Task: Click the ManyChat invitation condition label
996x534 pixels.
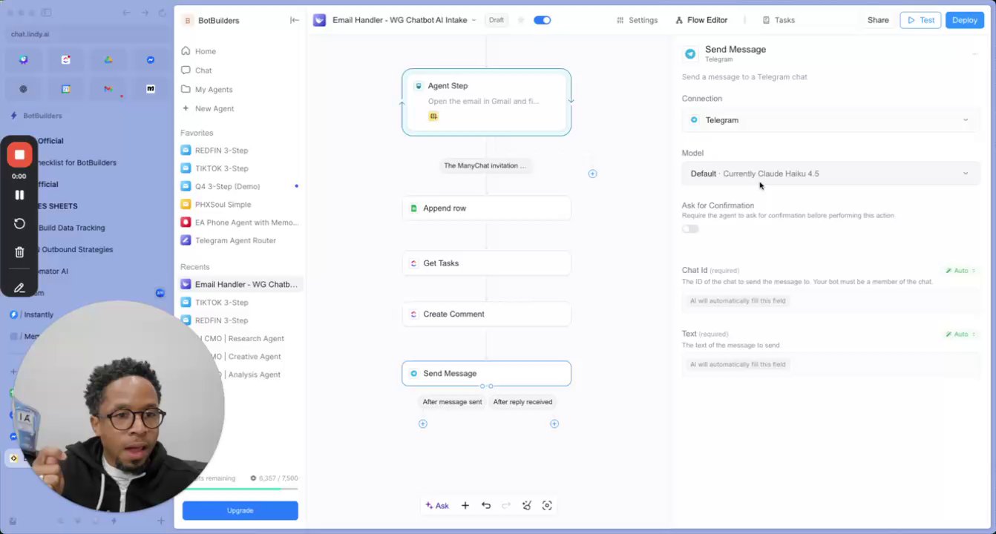Action: (x=485, y=165)
